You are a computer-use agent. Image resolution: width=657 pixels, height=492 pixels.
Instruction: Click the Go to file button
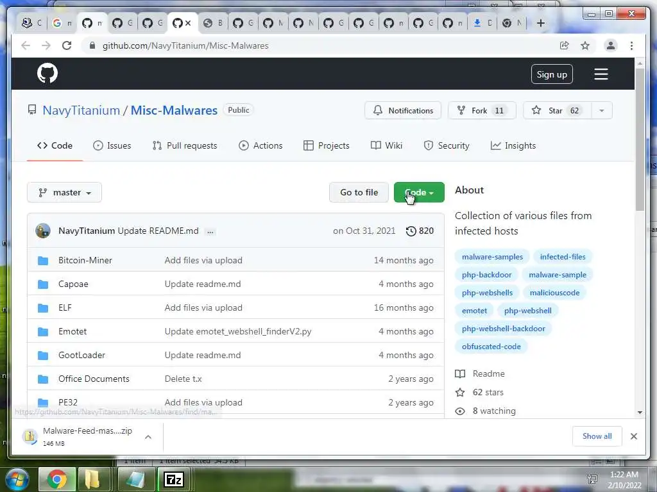[359, 192]
